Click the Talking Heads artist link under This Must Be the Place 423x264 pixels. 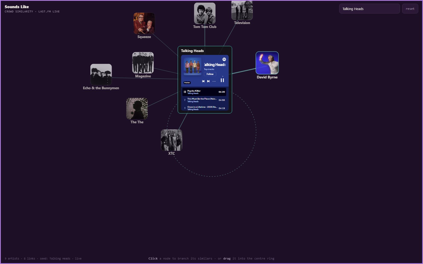(x=193, y=102)
